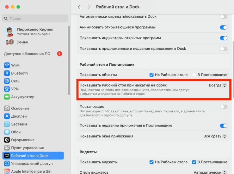
Task: Select the VPN sidebar icon
Action: point(7,89)
